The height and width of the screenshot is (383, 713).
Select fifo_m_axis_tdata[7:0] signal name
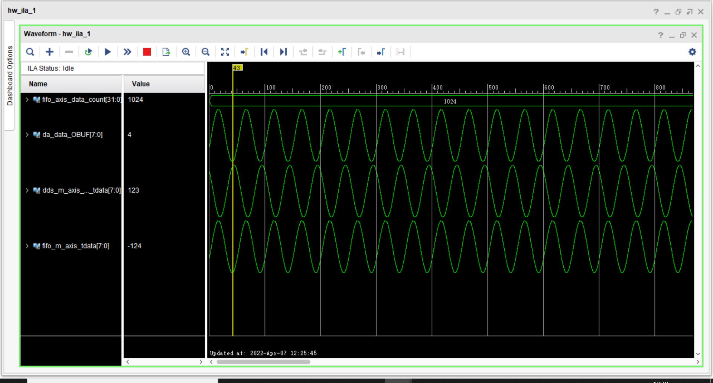pyautogui.click(x=76, y=246)
